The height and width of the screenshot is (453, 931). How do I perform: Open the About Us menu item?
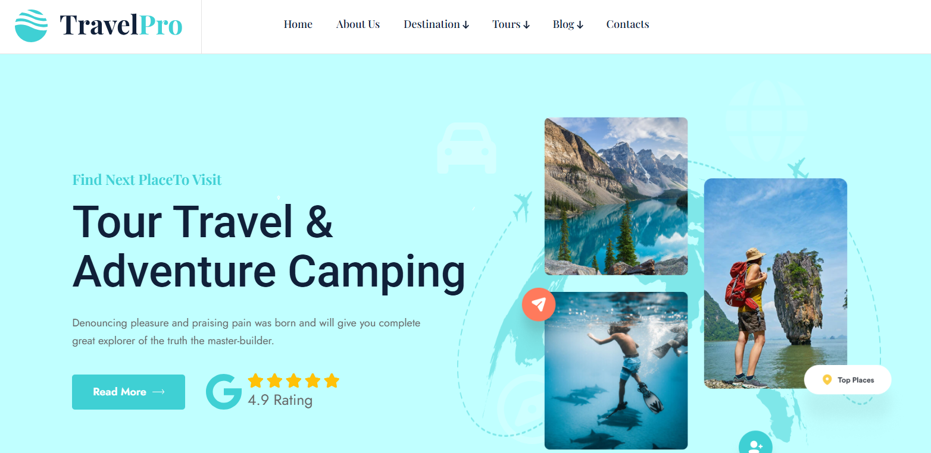pos(358,24)
